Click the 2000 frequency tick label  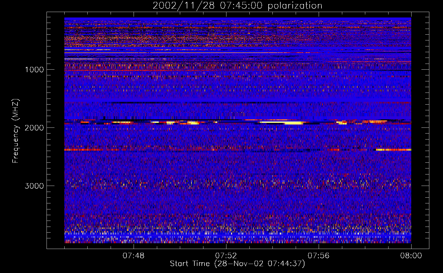[34, 128]
